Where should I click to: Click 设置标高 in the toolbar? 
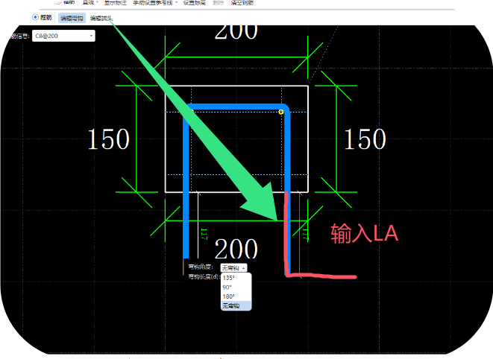pyautogui.click(x=195, y=2)
